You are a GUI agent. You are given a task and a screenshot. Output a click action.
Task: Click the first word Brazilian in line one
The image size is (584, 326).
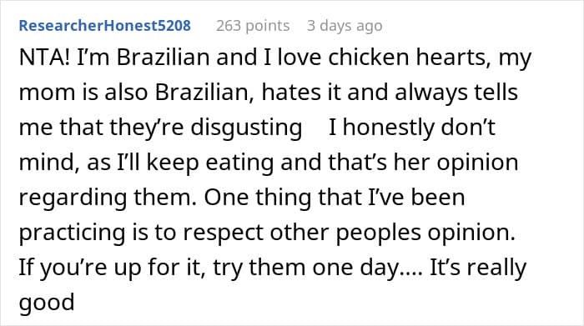coord(164,58)
